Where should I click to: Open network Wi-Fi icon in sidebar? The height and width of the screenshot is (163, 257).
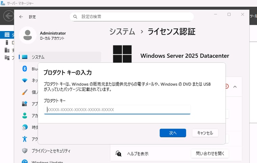click(x=25, y=80)
